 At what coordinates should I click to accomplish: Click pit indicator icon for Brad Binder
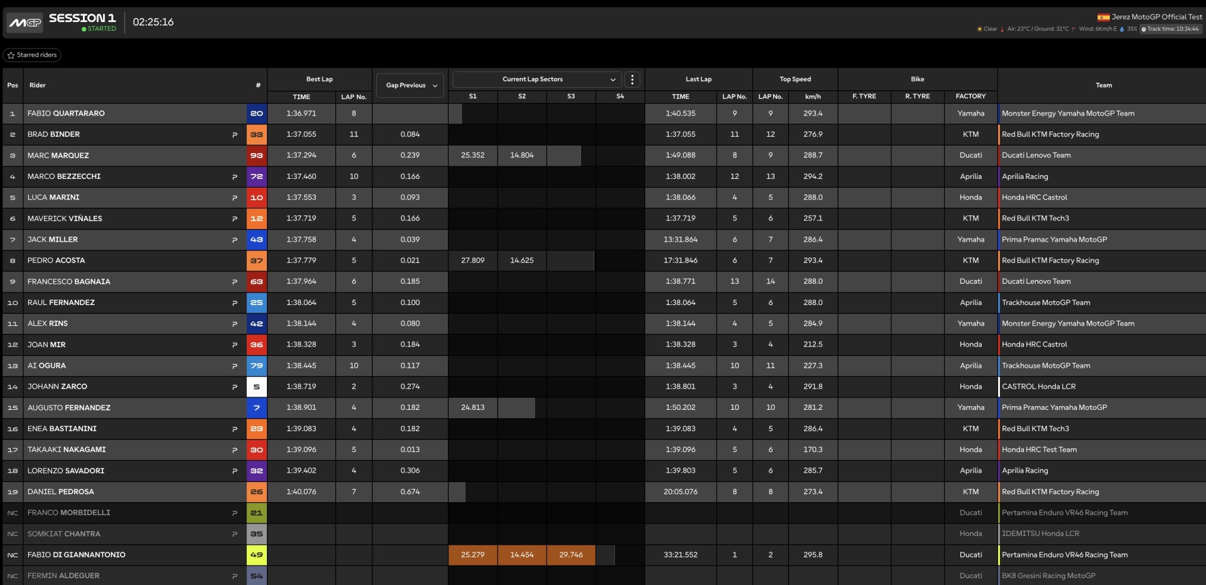(235, 135)
